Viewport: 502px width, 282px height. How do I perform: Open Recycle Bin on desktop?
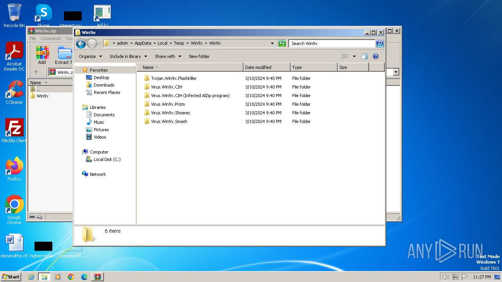[x=14, y=16]
